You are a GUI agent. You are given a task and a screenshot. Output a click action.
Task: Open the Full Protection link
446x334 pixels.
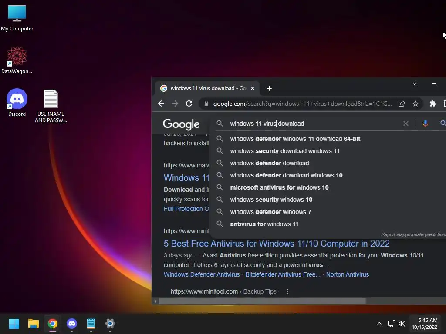click(x=186, y=209)
